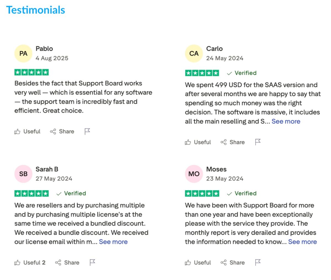Click the thumbs-up Useful on Carlo's review
The image size is (331, 280).
pos(198,142)
